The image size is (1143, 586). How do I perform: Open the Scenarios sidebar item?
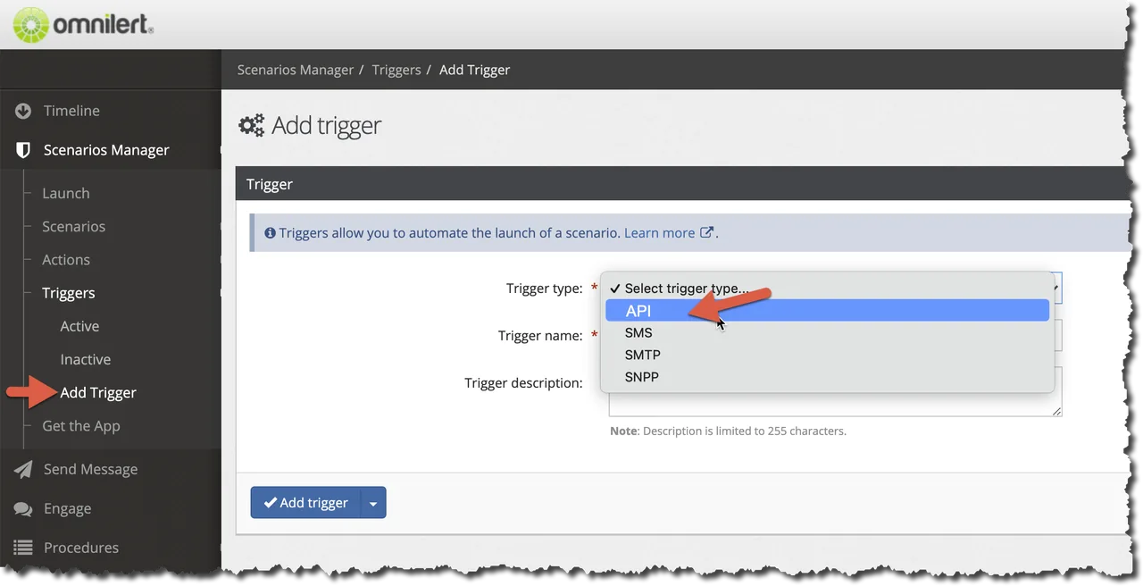(73, 226)
